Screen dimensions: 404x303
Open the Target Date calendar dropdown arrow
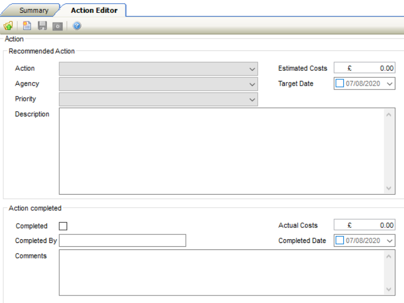coord(389,84)
